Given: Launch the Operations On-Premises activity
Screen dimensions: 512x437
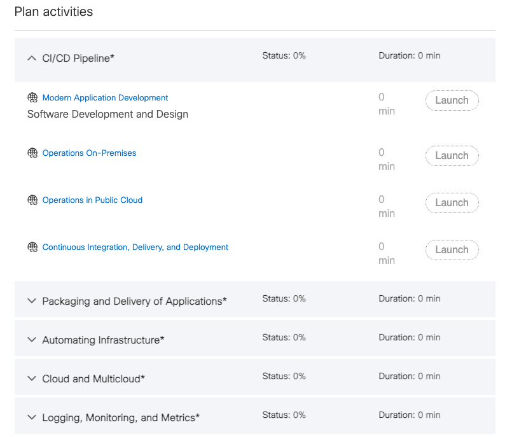Looking at the screenshot, I should point(452,155).
